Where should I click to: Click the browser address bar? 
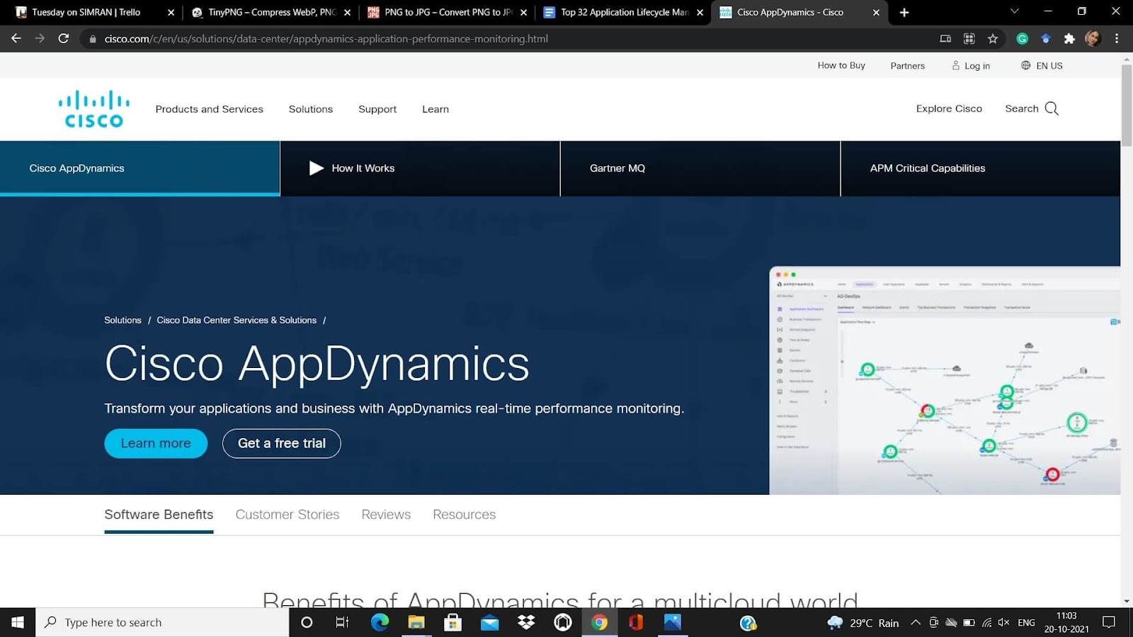(510, 38)
